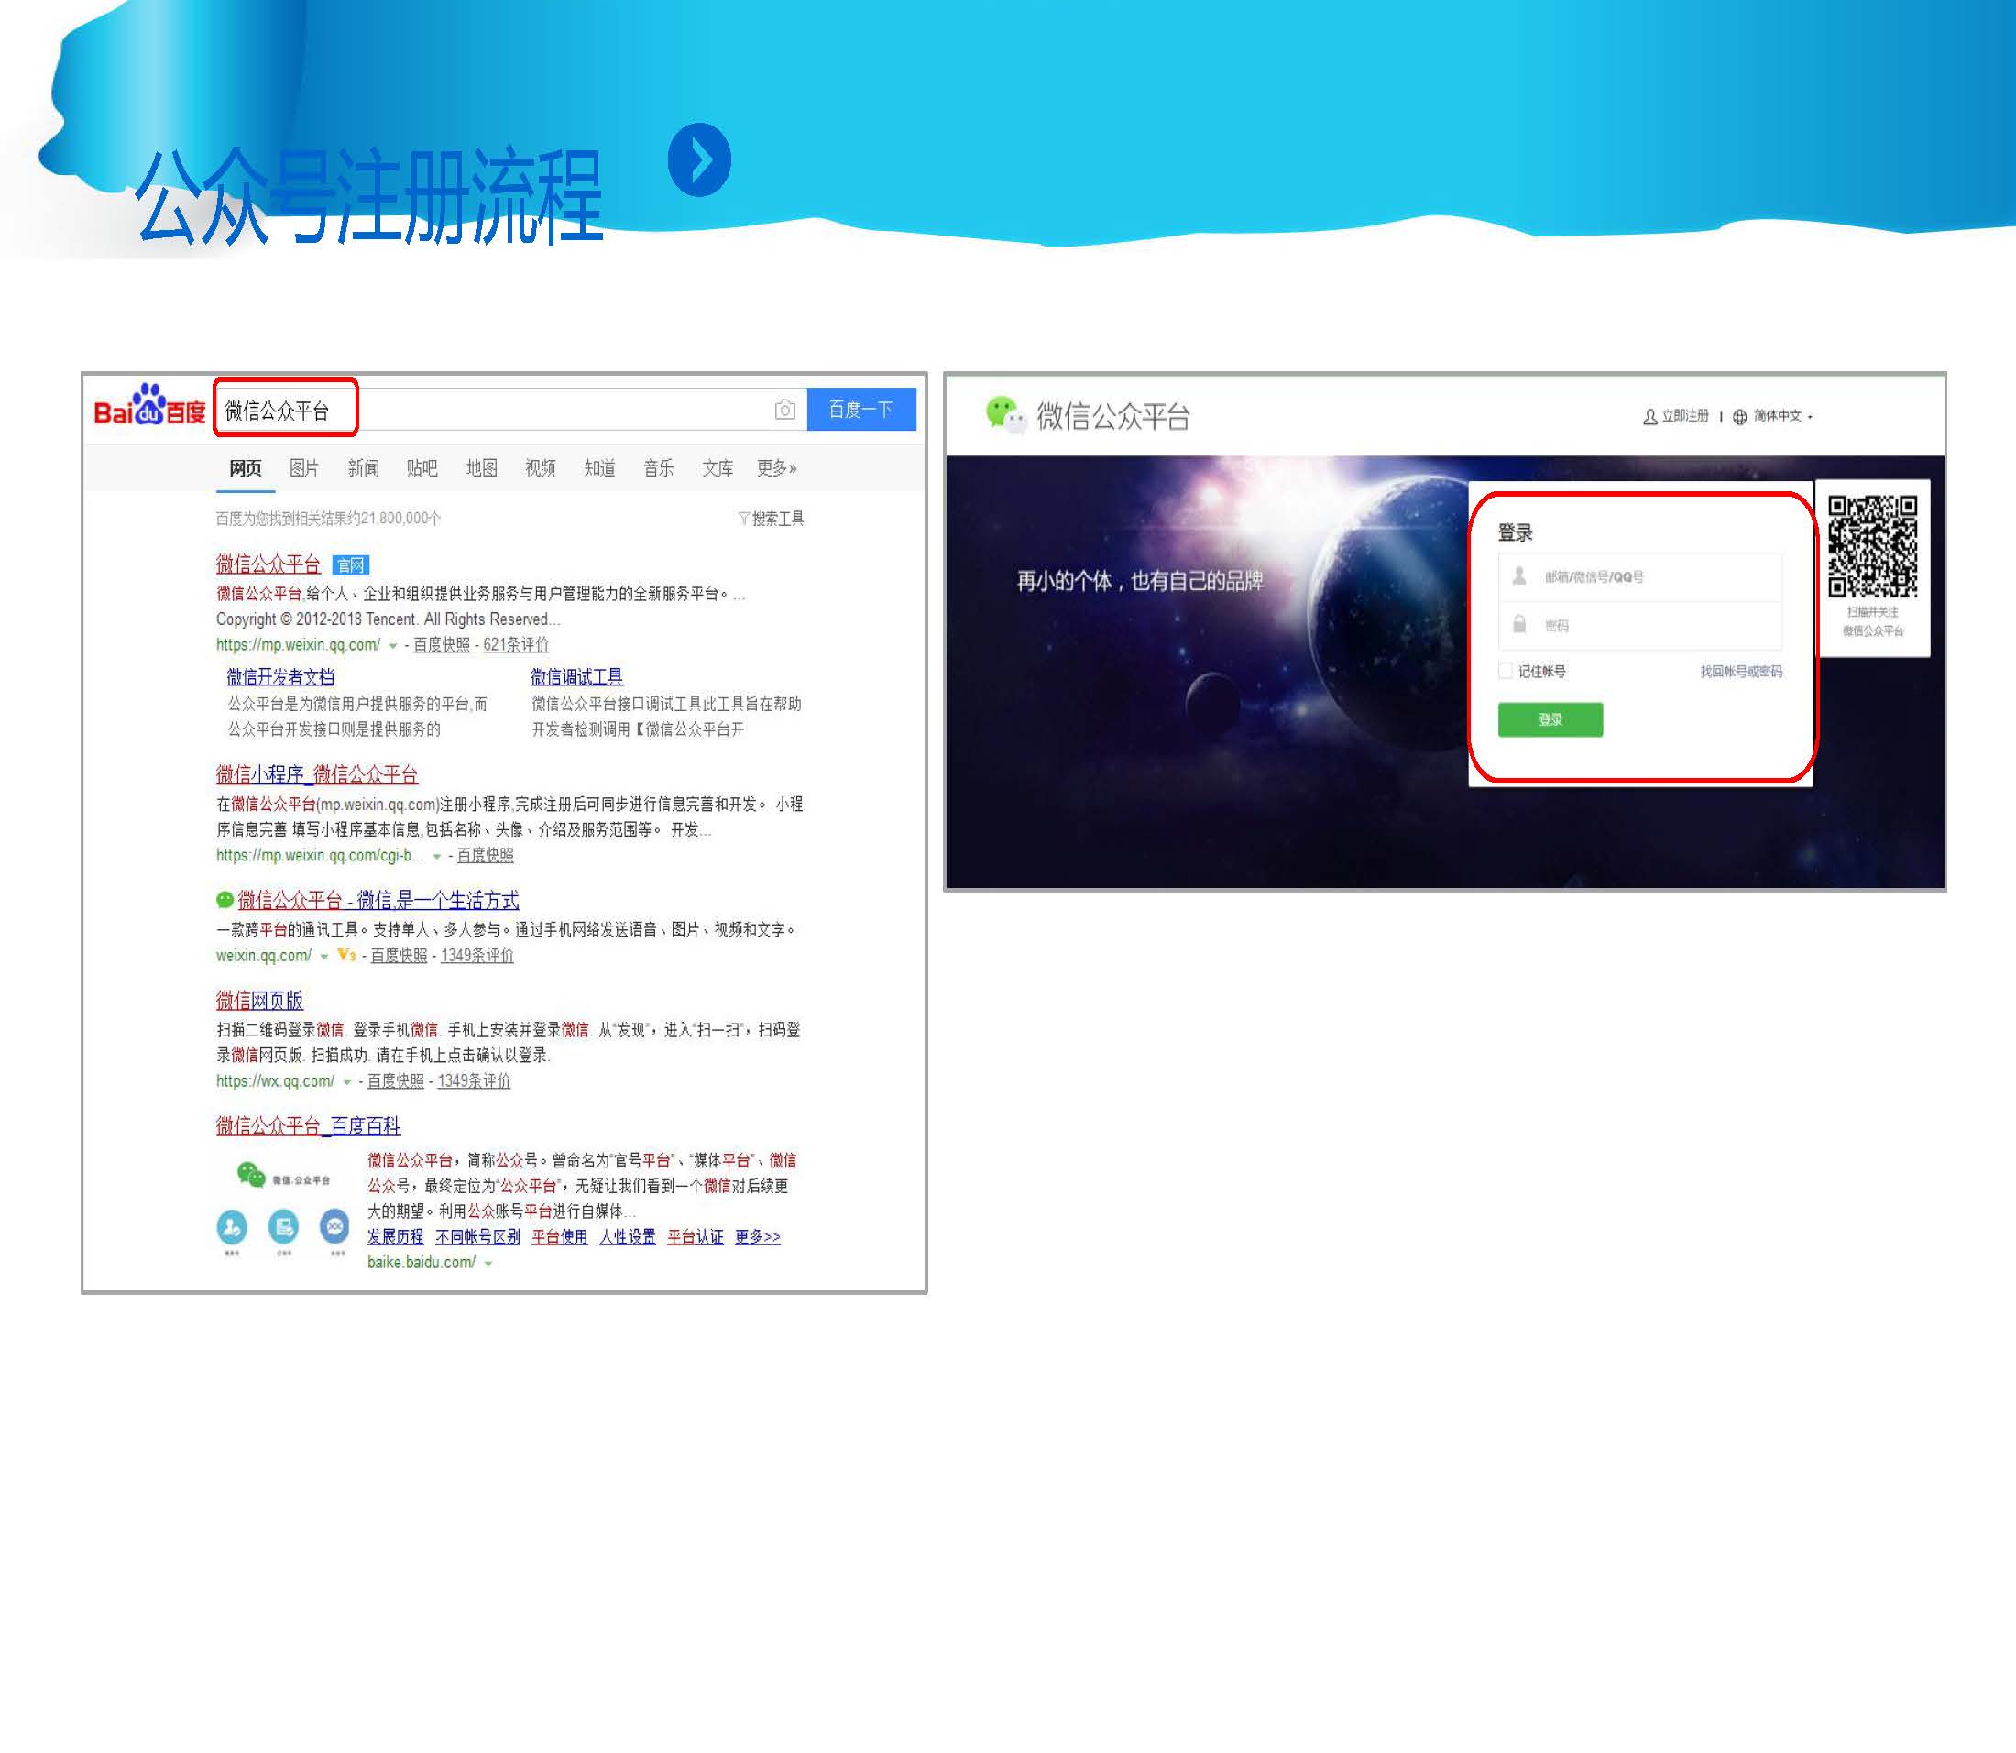Click the globe language icon
This screenshot has width=2016, height=1753.
[1740, 417]
